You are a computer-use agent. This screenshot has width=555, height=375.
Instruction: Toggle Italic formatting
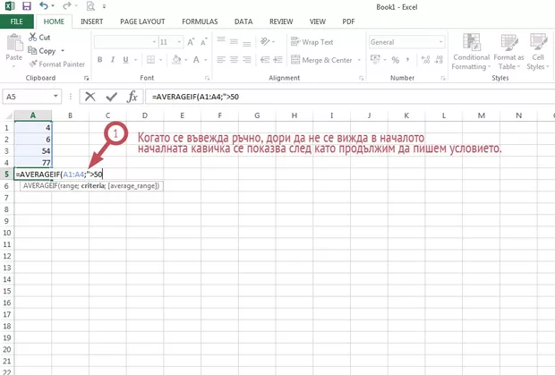(x=113, y=60)
